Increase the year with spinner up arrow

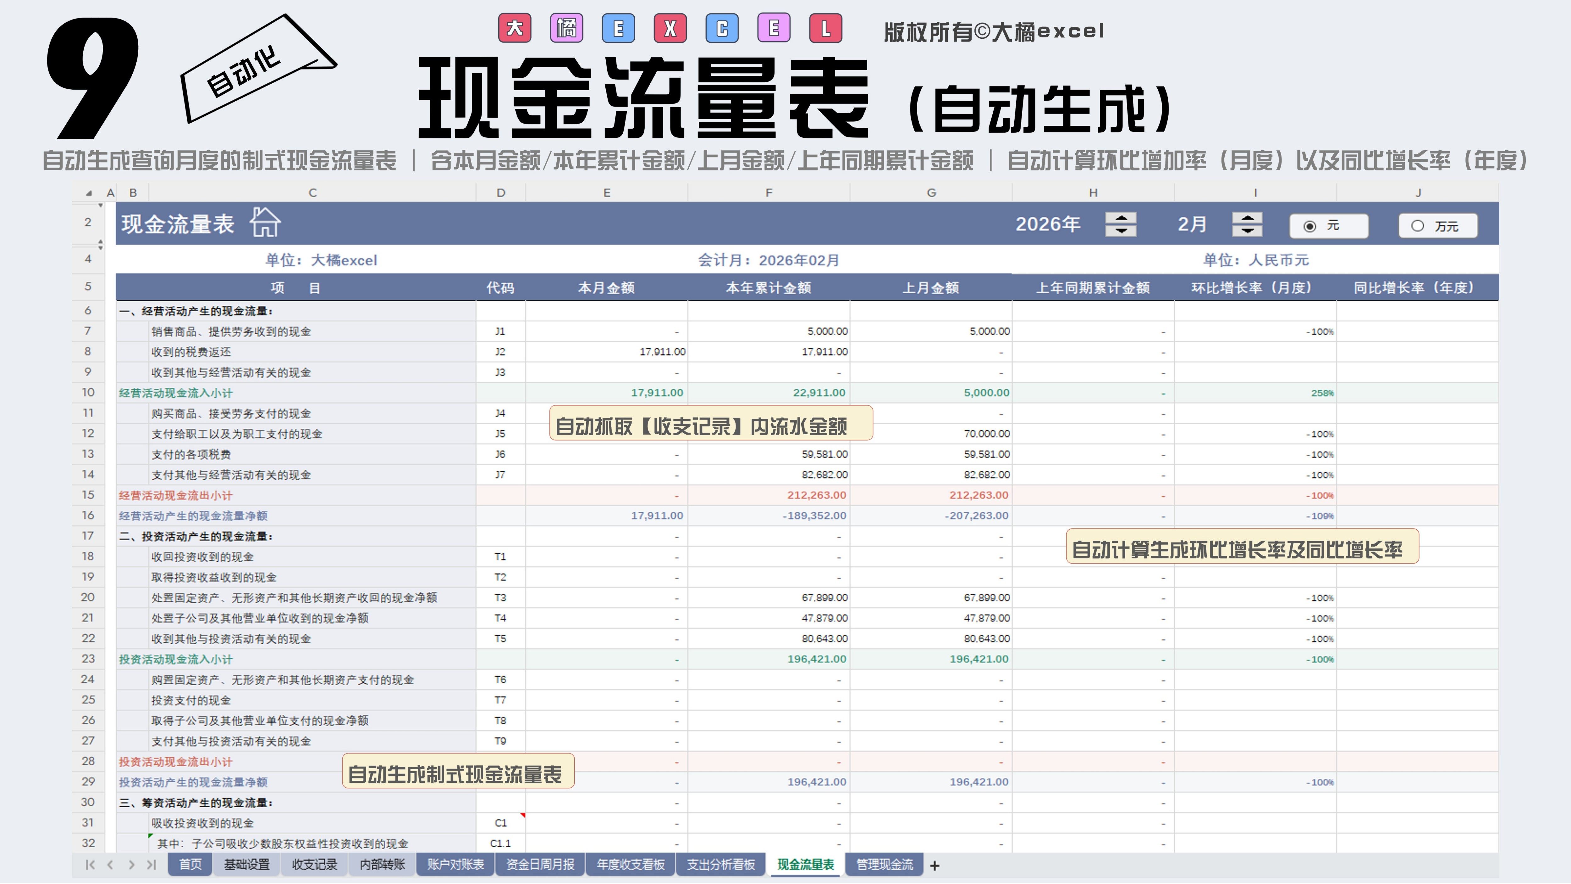[1120, 219]
